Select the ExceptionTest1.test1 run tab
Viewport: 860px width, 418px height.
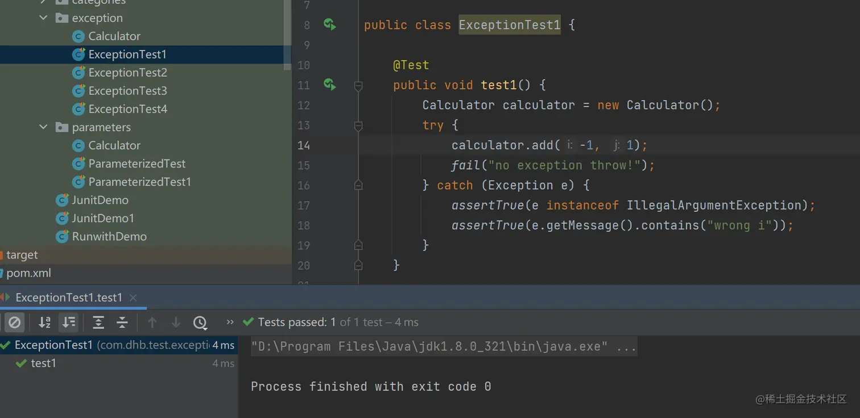pyautogui.click(x=68, y=298)
